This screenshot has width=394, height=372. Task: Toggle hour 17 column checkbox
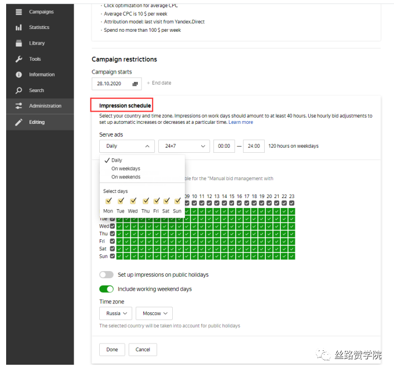(x=247, y=203)
